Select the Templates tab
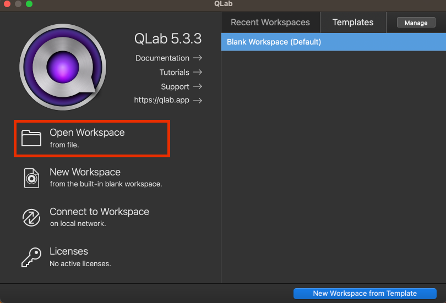The height and width of the screenshot is (303, 446). pos(353,22)
